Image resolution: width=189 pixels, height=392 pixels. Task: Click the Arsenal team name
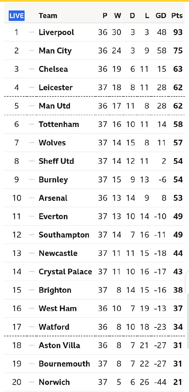(x=53, y=198)
